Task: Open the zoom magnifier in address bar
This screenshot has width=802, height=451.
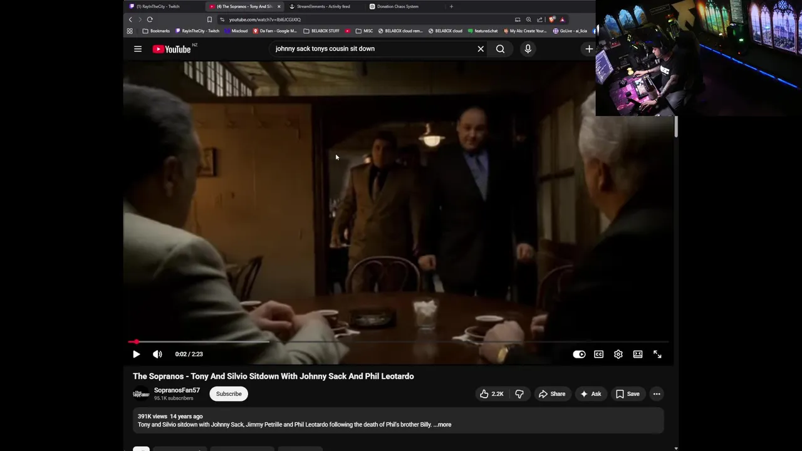Action: point(528,19)
